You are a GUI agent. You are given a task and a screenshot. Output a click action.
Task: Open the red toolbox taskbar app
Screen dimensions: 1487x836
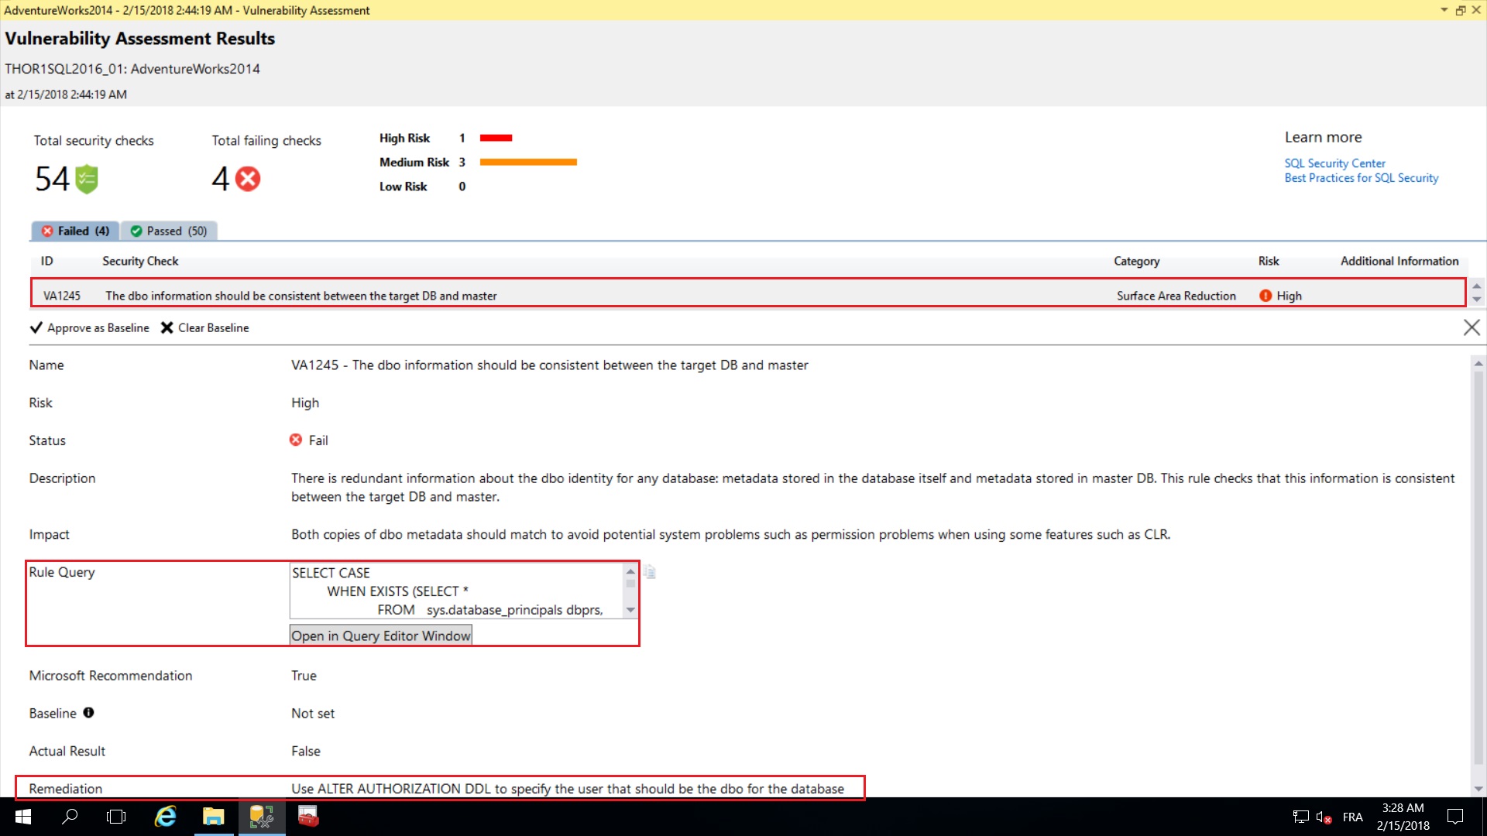pos(308,817)
